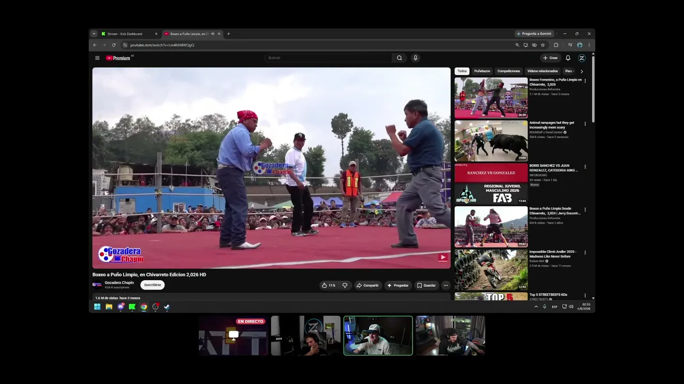Open the Animal rampages video thumbnail

pos(491,141)
